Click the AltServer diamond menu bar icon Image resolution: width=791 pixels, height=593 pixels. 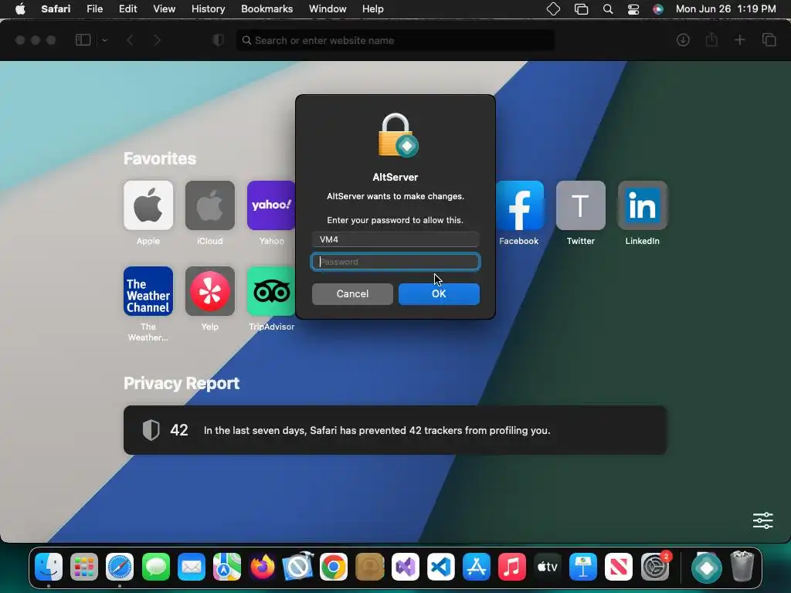(x=553, y=9)
